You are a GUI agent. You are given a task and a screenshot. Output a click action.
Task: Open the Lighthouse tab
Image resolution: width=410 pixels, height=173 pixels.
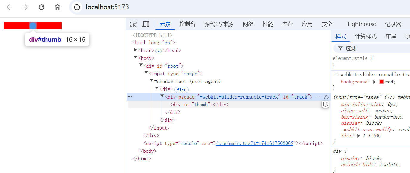coord(362,24)
